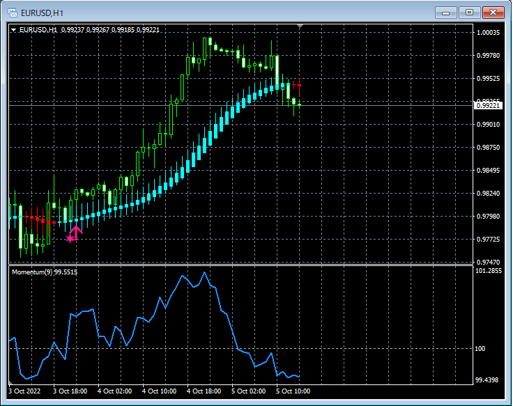Click the pink star marker on chart
This screenshot has width=513, height=406.
(70, 239)
